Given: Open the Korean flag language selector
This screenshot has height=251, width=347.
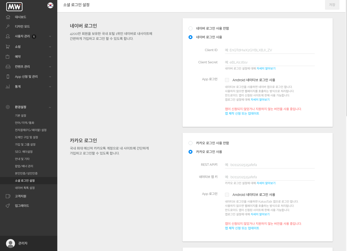Looking at the screenshot, I should 50,5.
